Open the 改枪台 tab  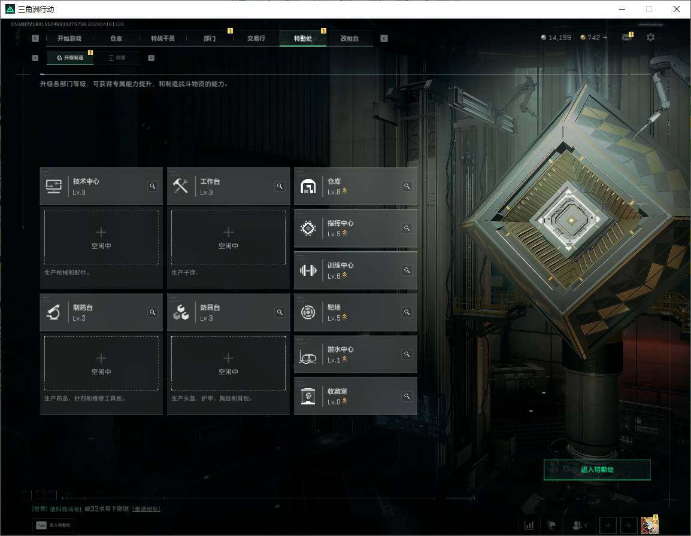(x=350, y=38)
